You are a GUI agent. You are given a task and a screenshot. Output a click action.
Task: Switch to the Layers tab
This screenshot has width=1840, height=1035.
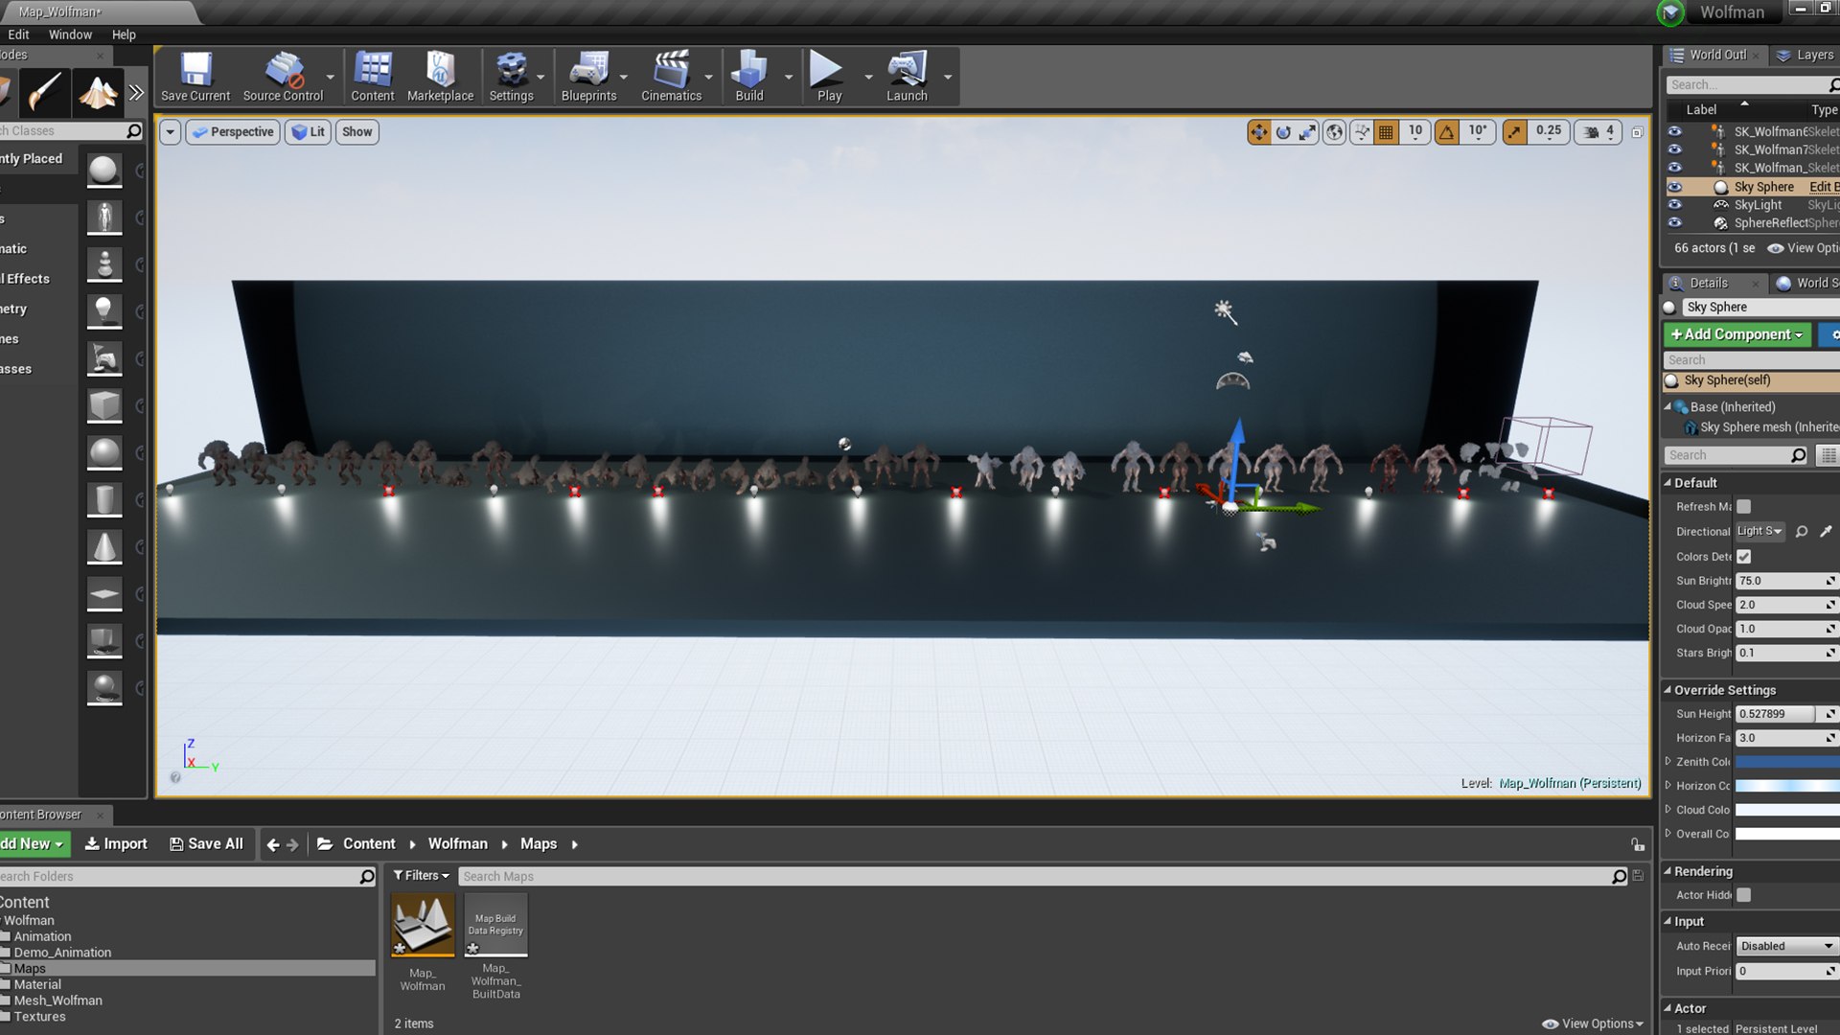[1805, 55]
